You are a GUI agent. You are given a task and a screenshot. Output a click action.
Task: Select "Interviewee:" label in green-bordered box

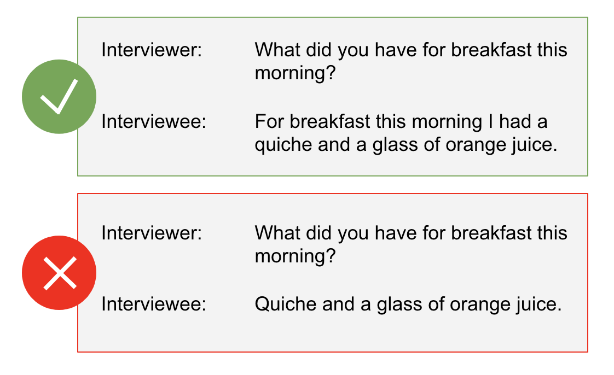(x=153, y=121)
